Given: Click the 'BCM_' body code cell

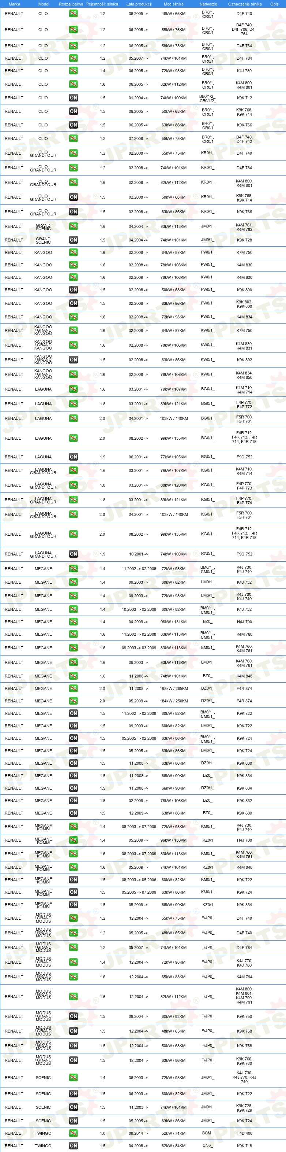Looking at the screenshot, I should (207, 1133).
